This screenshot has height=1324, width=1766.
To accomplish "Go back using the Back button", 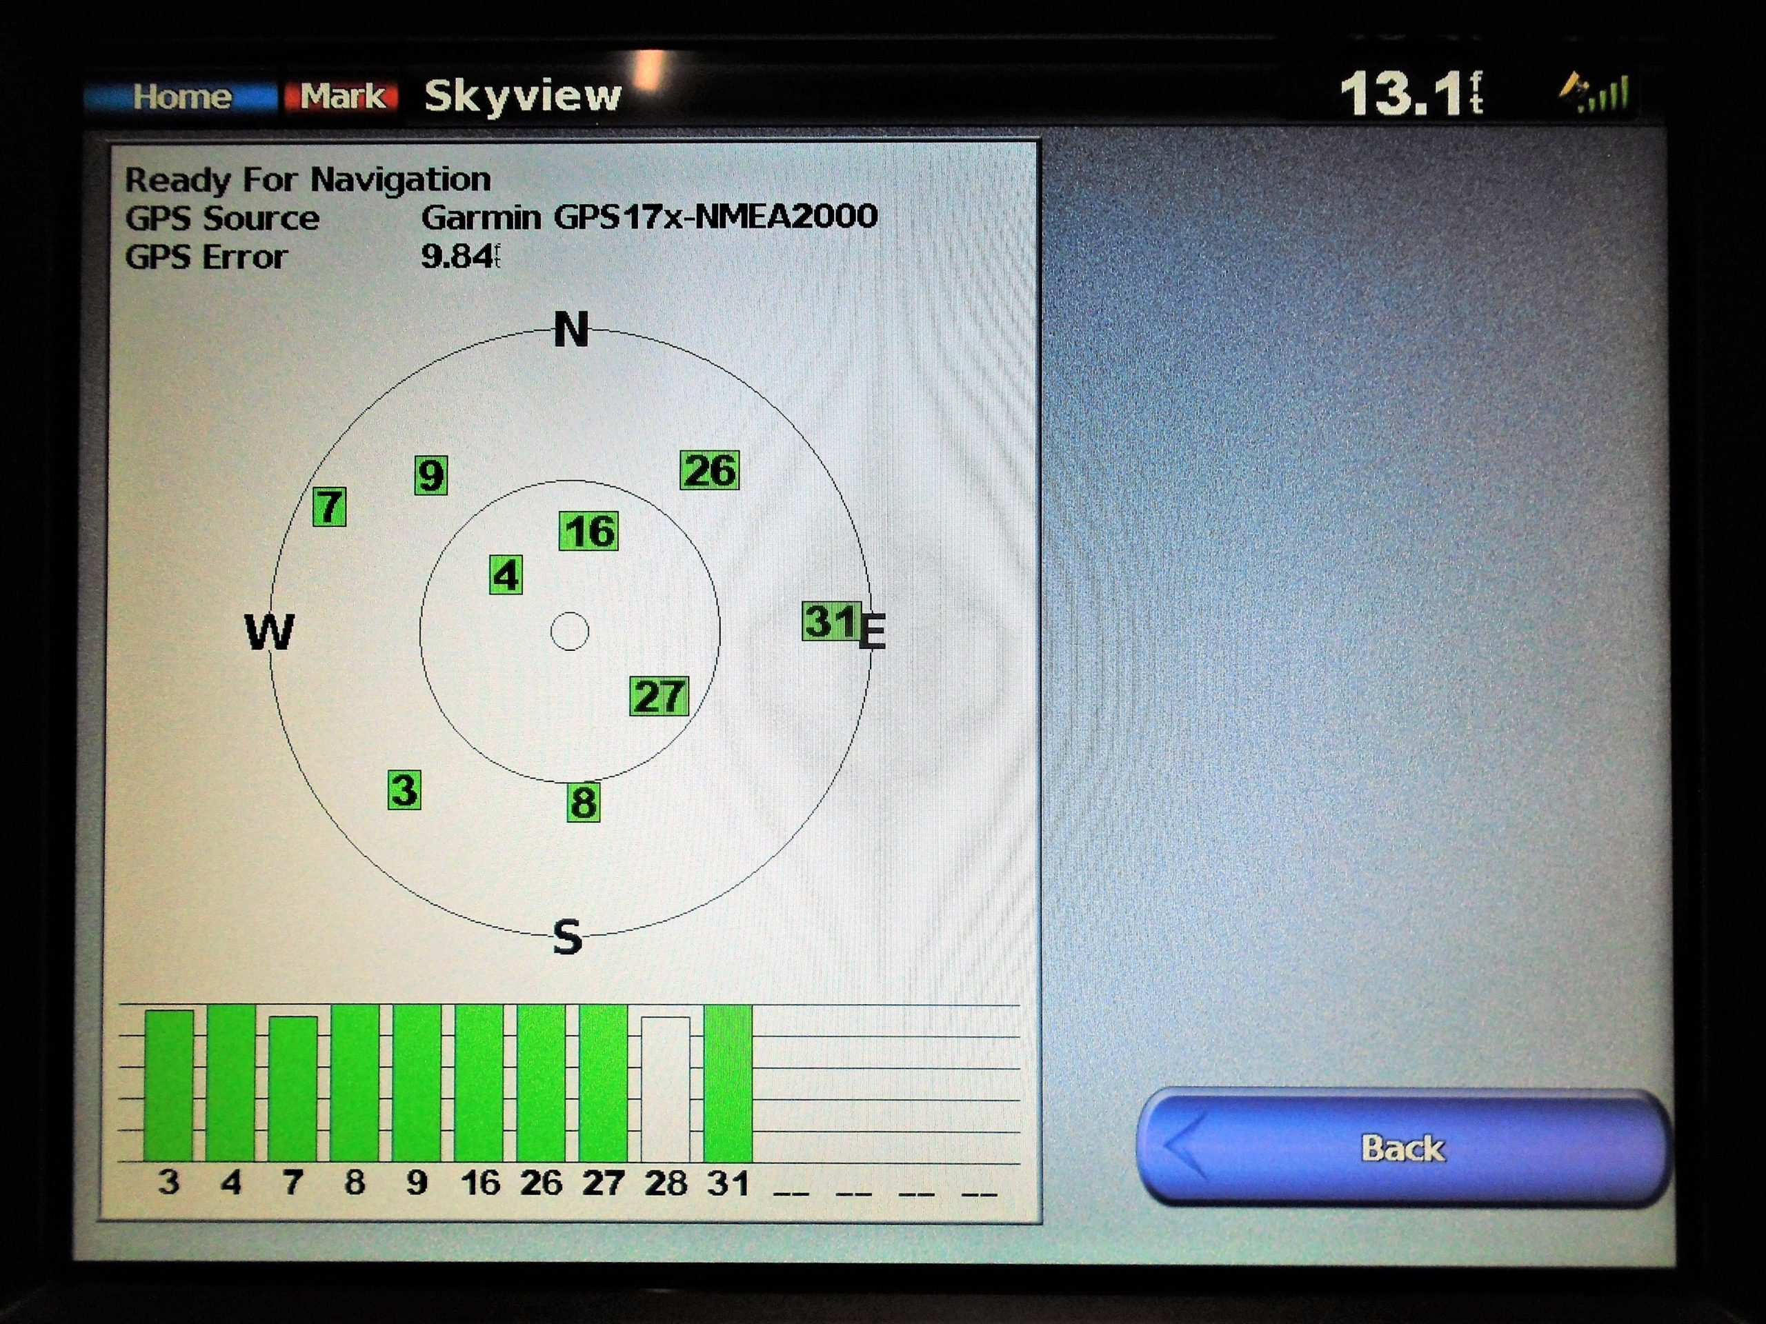I will tap(1402, 1147).
